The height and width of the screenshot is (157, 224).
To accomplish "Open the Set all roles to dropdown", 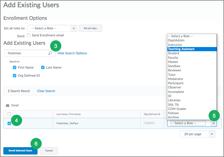I will pyautogui.click(x=52, y=28).
